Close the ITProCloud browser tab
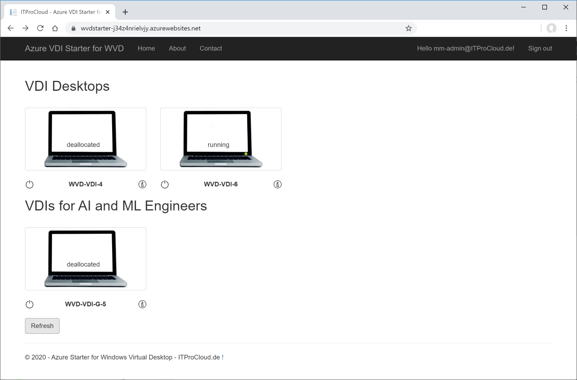This screenshot has width=577, height=380. 108,12
